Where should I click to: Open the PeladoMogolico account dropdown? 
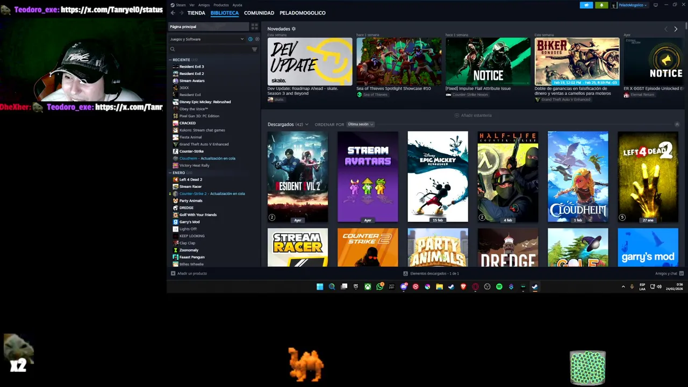tap(631, 5)
